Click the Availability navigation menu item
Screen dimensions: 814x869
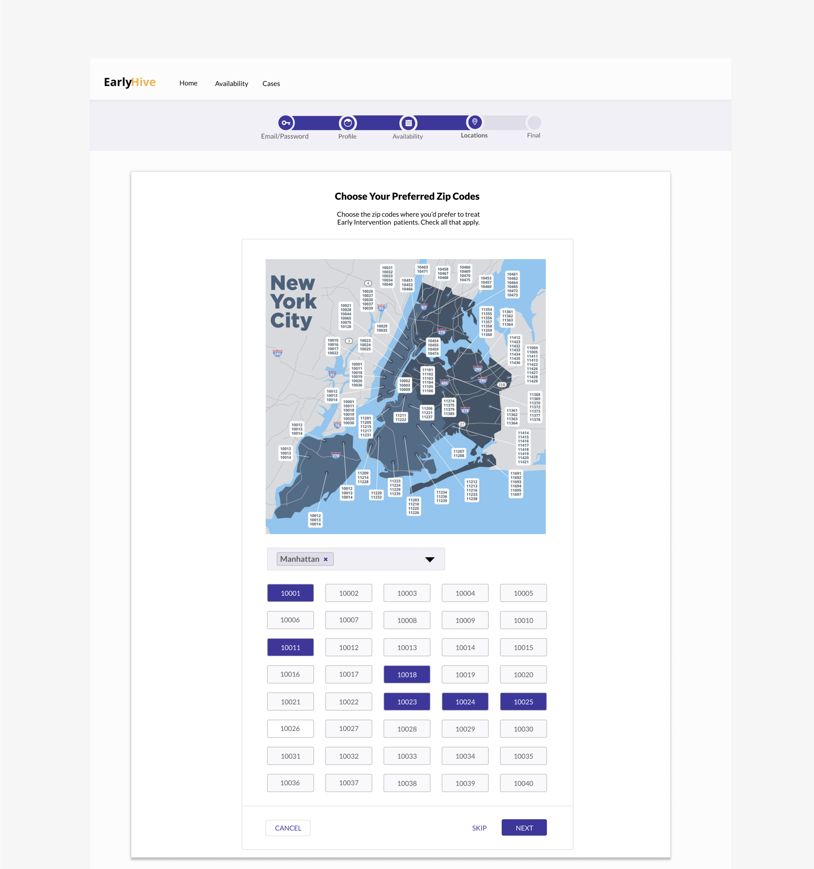pyautogui.click(x=231, y=83)
